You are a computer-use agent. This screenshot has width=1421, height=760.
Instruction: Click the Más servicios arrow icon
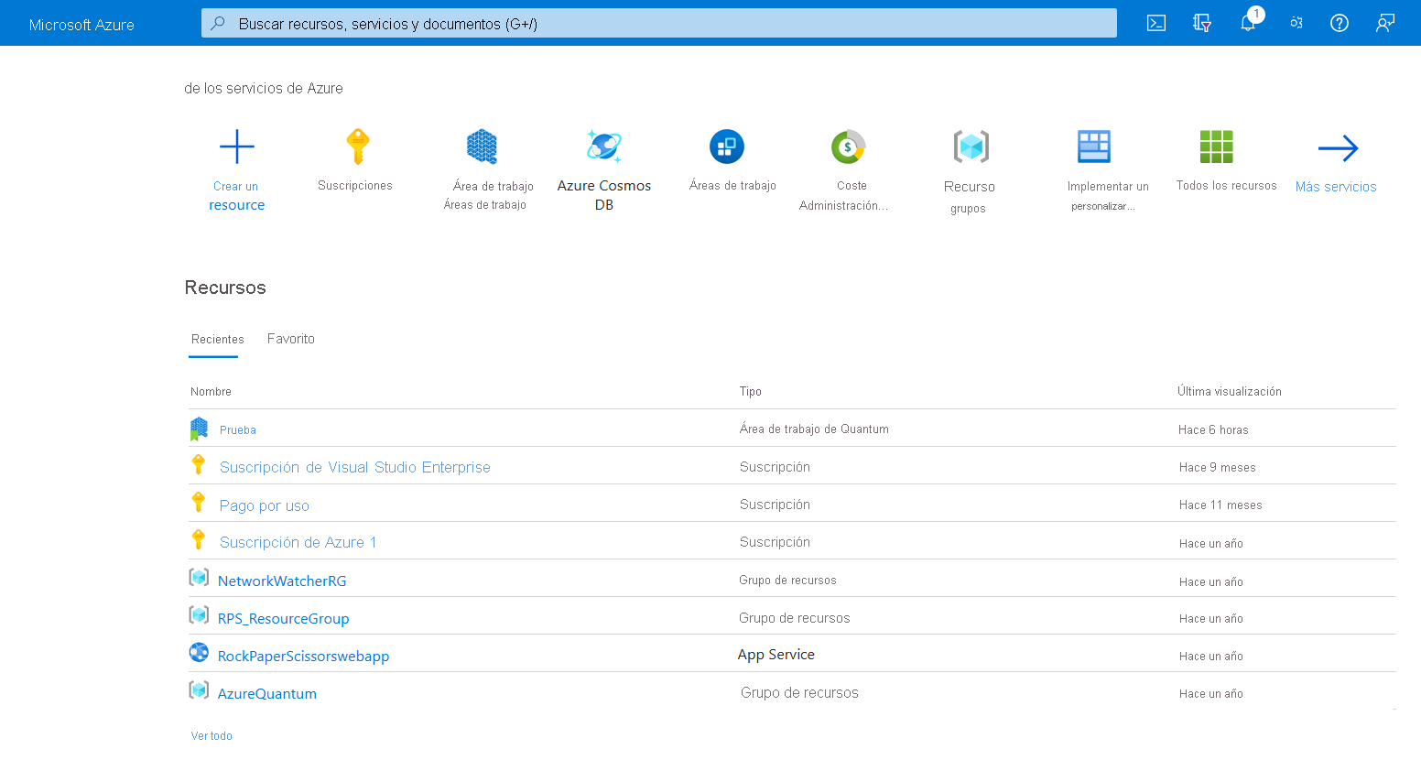coord(1338,147)
